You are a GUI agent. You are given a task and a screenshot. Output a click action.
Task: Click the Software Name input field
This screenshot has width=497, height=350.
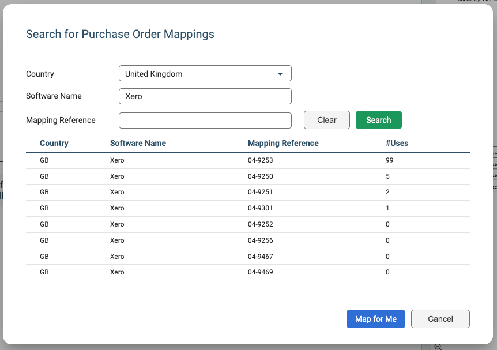pyautogui.click(x=205, y=96)
